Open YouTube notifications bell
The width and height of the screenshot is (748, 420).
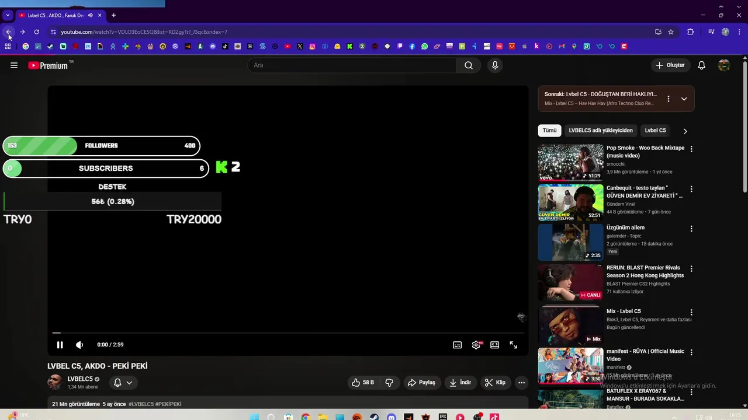[x=702, y=65]
